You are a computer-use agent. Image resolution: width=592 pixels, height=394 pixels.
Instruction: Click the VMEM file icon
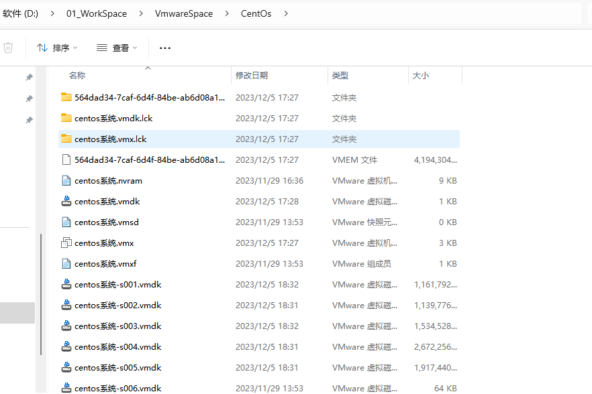pyautogui.click(x=66, y=159)
